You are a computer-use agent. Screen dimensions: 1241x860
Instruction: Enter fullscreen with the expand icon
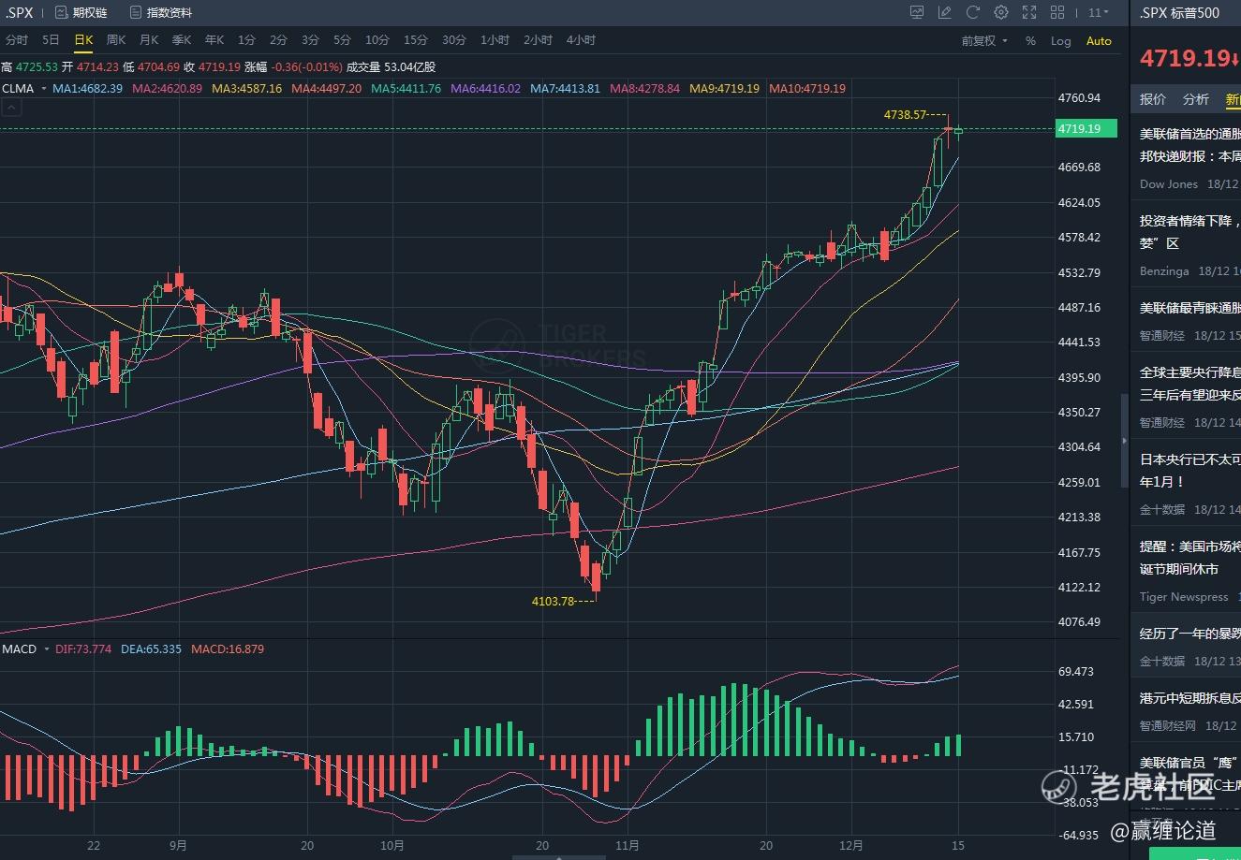(x=1029, y=13)
